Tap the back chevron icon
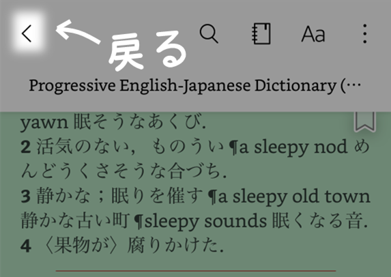The height and width of the screenshot is (277, 391). [x=27, y=33]
